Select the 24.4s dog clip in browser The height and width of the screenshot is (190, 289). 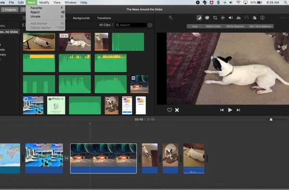pyautogui.click(x=75, y=42)
